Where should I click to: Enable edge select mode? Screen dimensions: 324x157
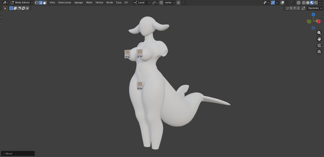(x=40, y=2)
